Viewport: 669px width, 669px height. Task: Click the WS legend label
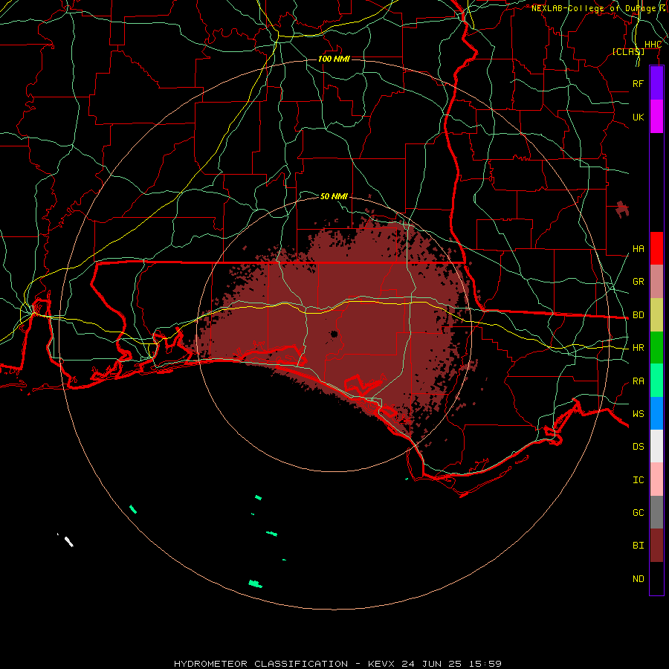tap(638, 413)
